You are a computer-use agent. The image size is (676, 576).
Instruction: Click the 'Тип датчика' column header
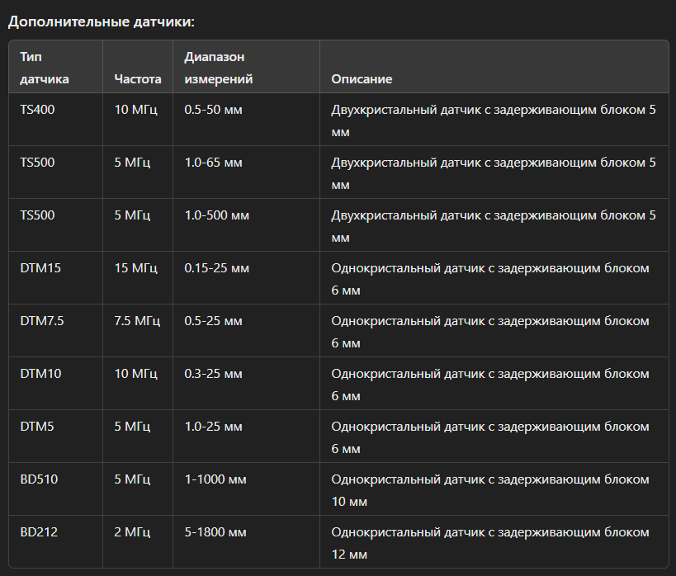pyautogui.click(x=45, y=68)
